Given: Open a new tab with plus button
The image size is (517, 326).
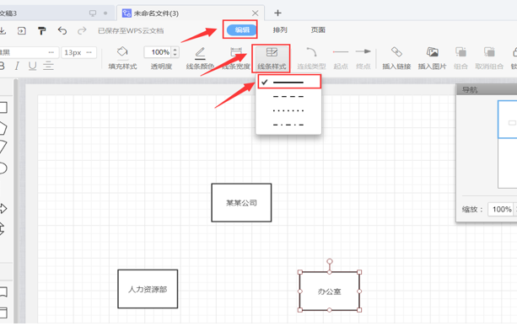Looking at the screenshot, I should [x=277, y=13].
